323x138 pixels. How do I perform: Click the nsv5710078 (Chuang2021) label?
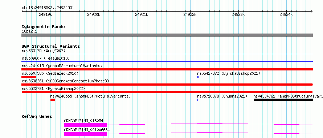[x=222, y=96]
